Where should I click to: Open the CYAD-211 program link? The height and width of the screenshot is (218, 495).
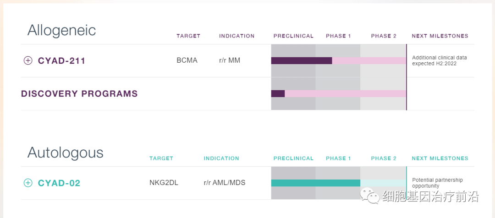(61, 60)
